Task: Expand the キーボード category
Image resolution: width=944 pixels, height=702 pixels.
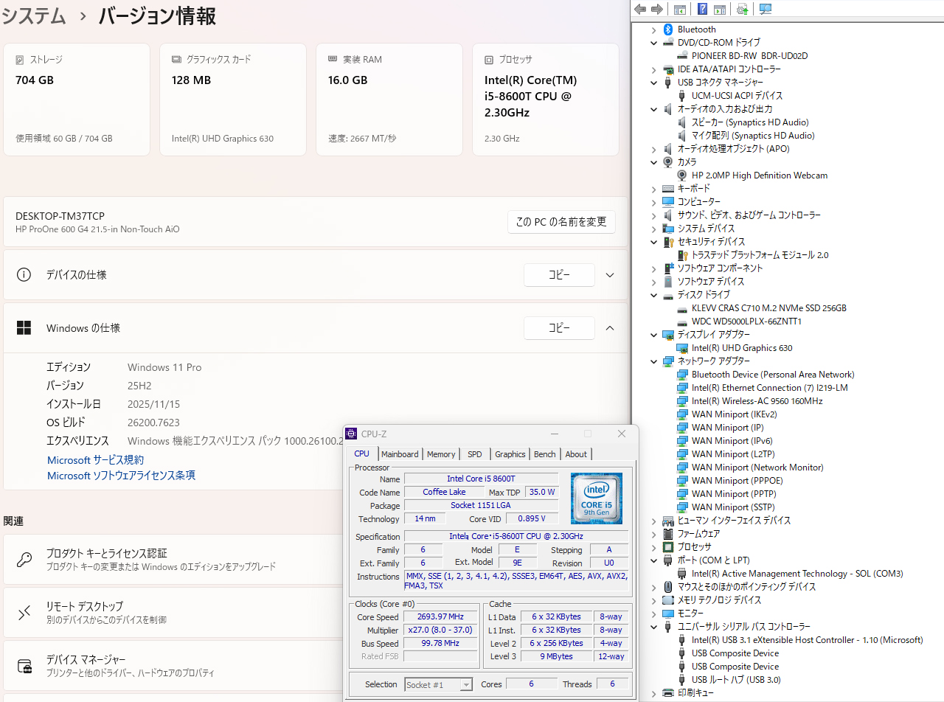Action: (x=654, y=189)
